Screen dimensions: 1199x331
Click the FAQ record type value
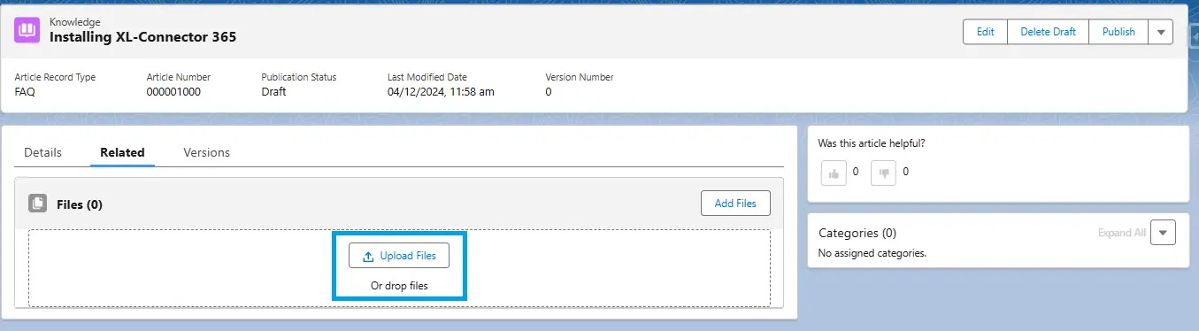25,92
